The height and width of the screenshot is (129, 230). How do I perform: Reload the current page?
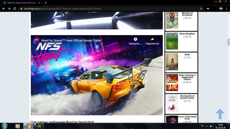pyautogui.click(x=14, y=9)
